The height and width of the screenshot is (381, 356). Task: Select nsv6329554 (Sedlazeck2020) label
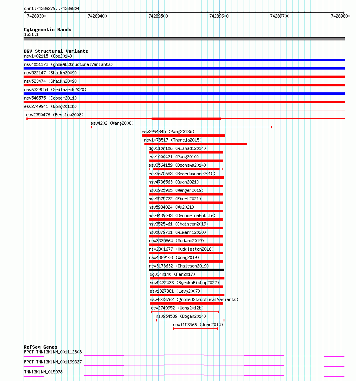click(55, 90)
